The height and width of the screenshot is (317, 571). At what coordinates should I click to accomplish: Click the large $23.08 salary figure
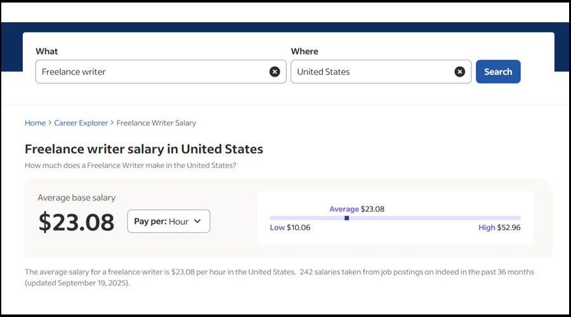77,222
